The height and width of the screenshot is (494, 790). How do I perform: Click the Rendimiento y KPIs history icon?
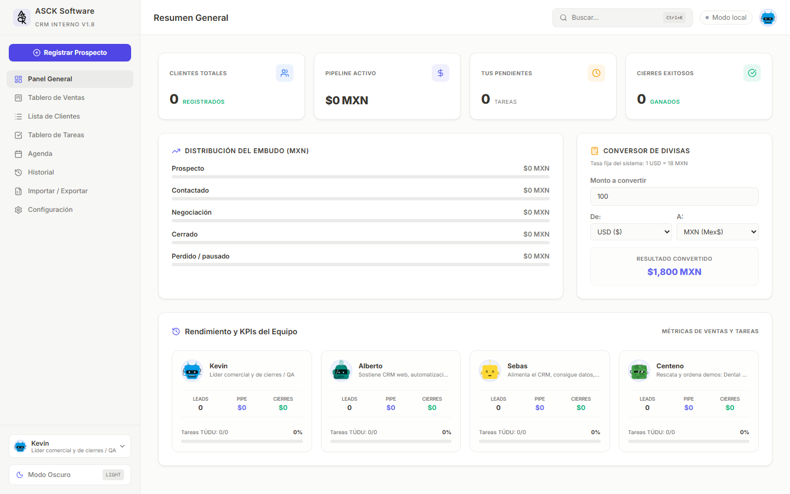176,332
